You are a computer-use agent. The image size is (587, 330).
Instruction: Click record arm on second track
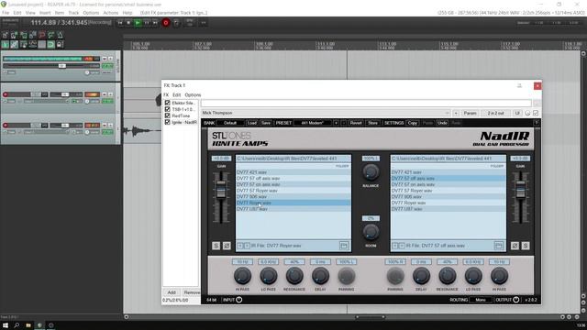tap(6, 94)
